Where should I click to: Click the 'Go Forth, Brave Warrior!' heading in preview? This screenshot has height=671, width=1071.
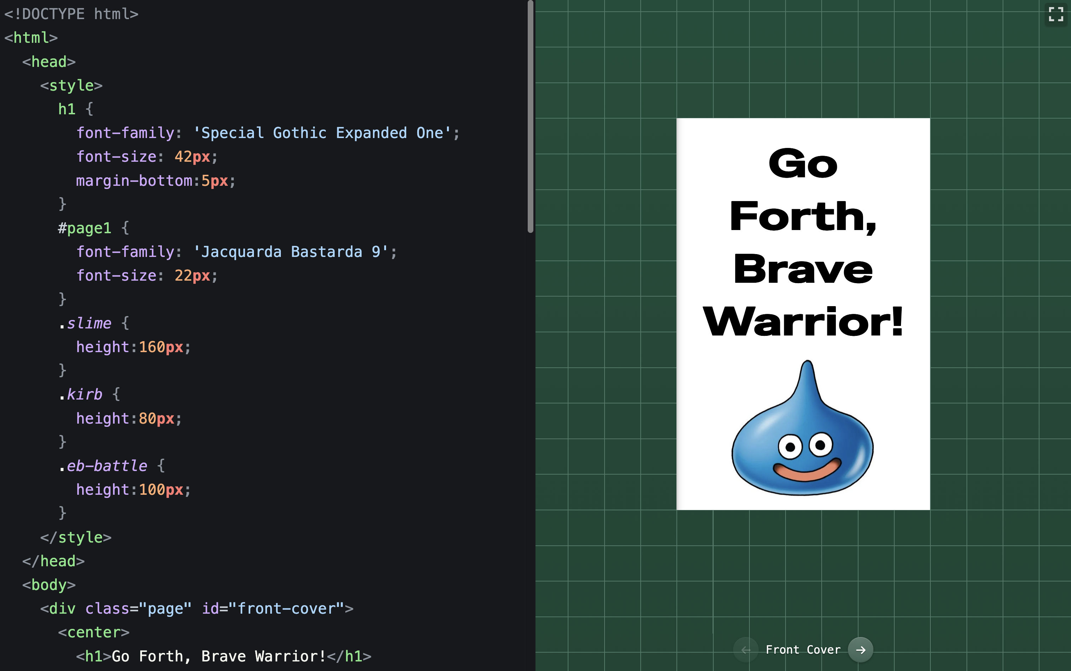click(x=803, y=242)
